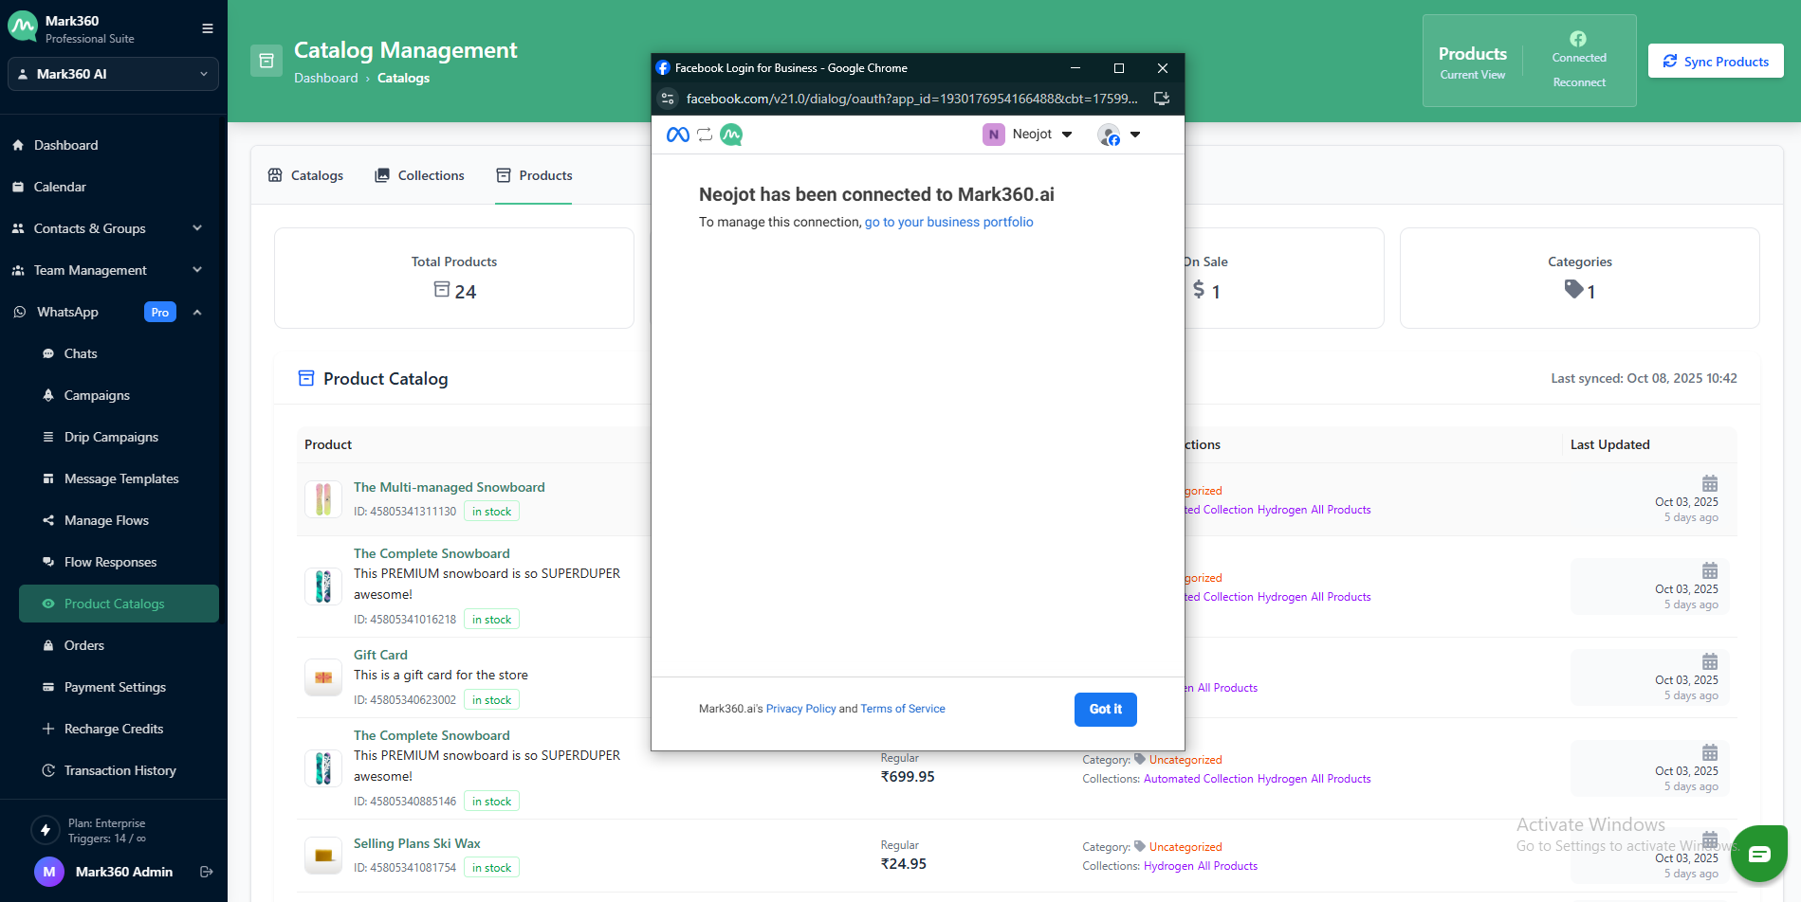Switch to the Catalogs tab

305,175
